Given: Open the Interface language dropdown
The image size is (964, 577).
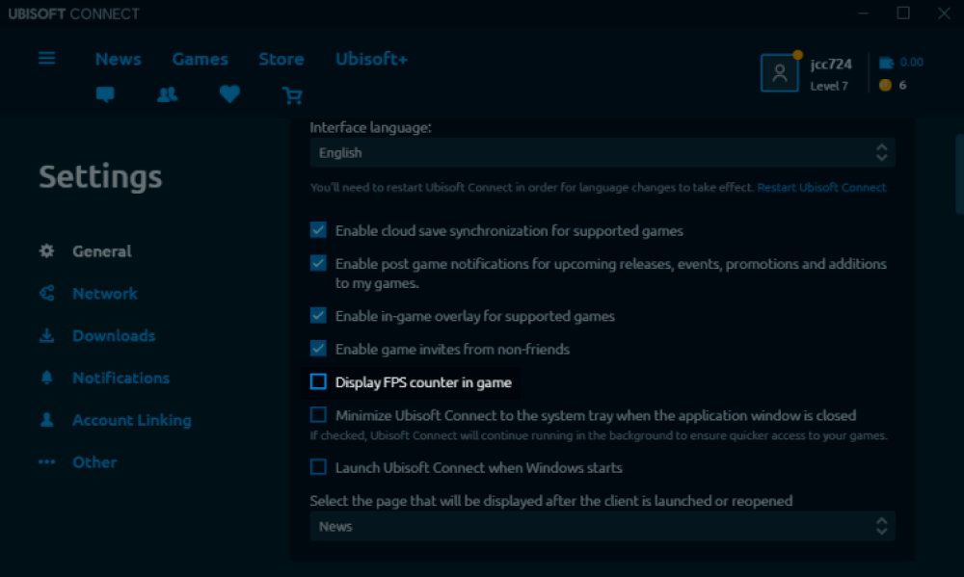Looking at the screenshot, I should pos(602,152).
